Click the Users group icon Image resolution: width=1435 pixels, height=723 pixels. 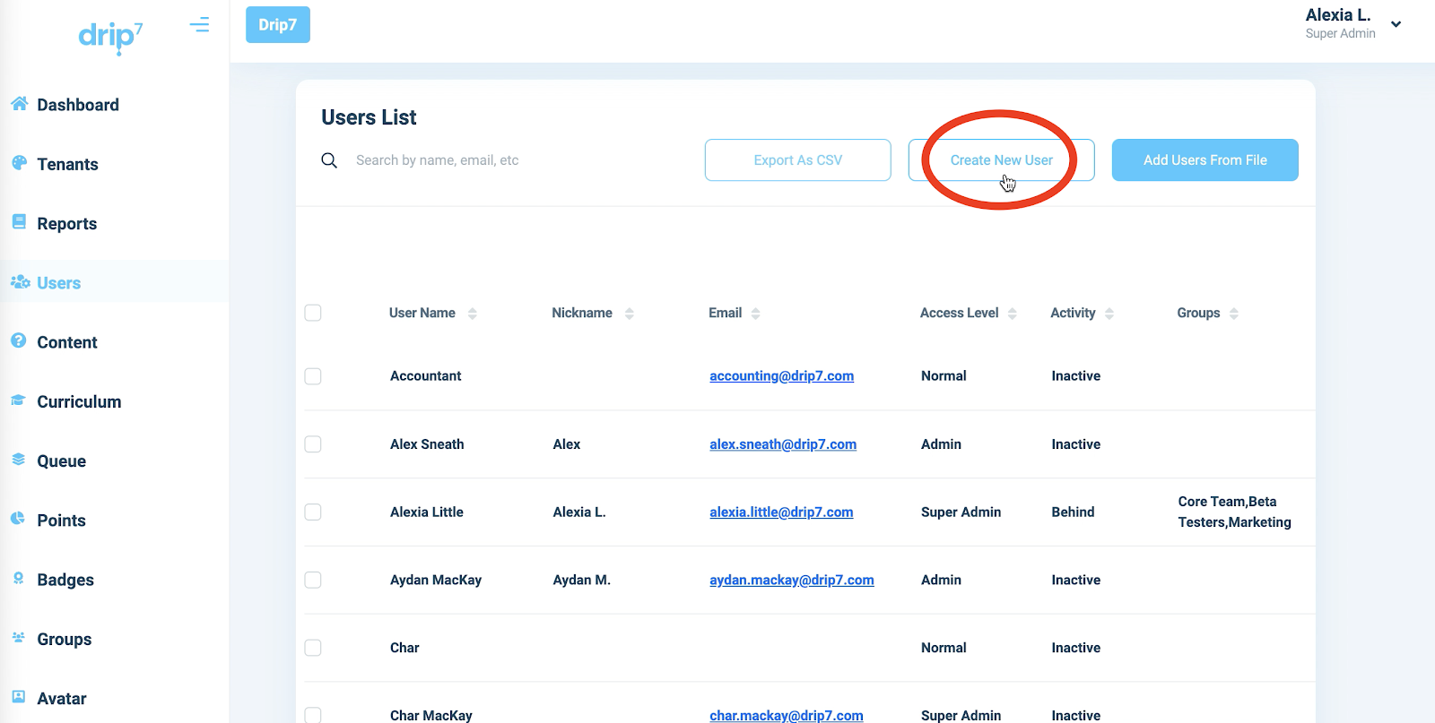pos(20,282)
